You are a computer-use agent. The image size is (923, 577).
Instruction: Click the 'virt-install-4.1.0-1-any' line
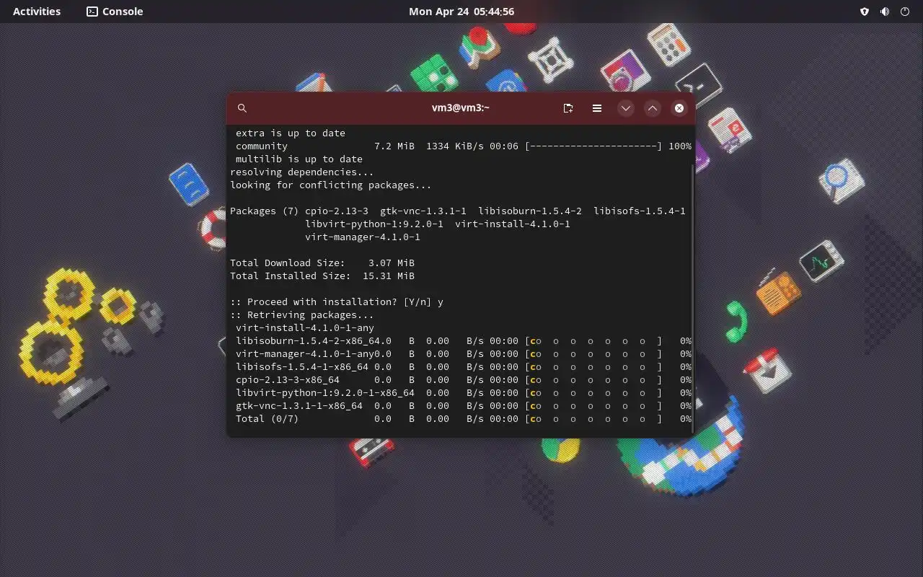pyautogui.click(x=305, y=328)
